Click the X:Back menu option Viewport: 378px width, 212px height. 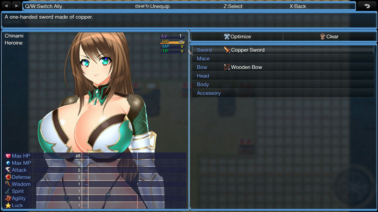point(298,6)
